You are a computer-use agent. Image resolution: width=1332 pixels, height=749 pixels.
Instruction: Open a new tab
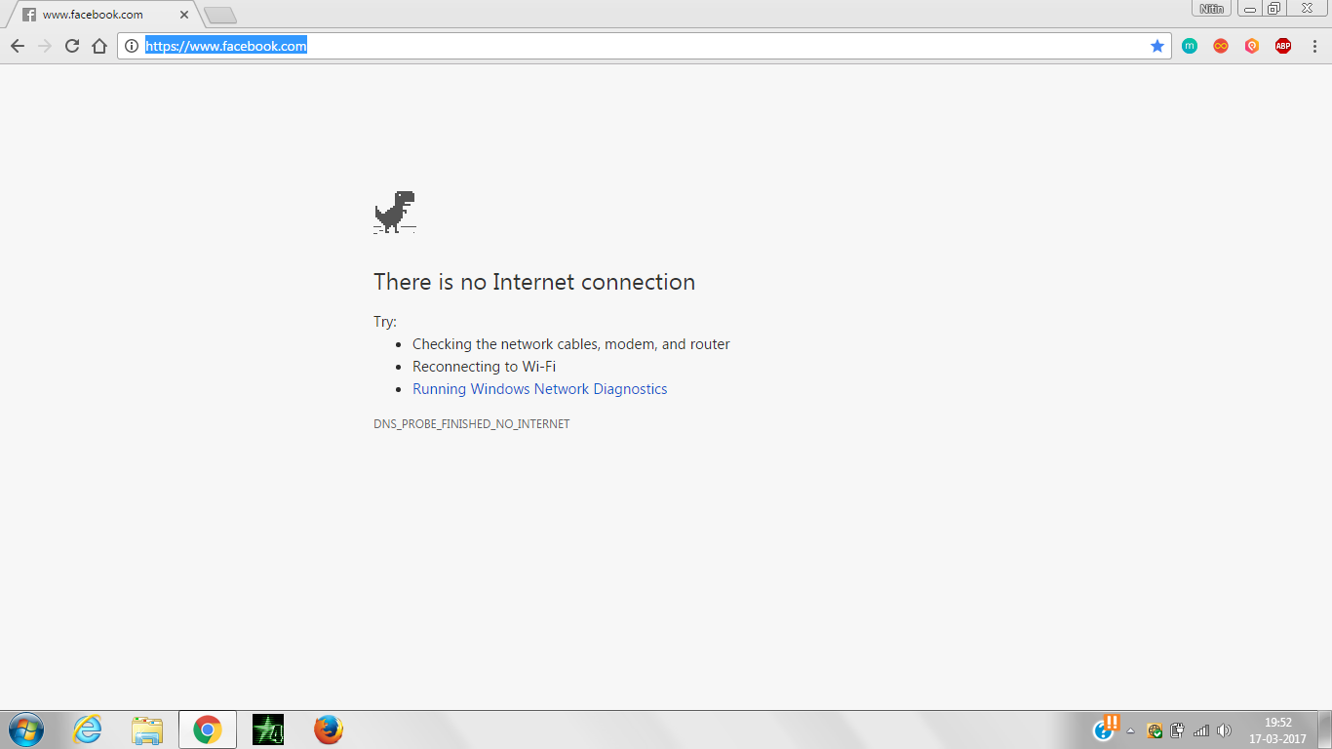[220, 15]
